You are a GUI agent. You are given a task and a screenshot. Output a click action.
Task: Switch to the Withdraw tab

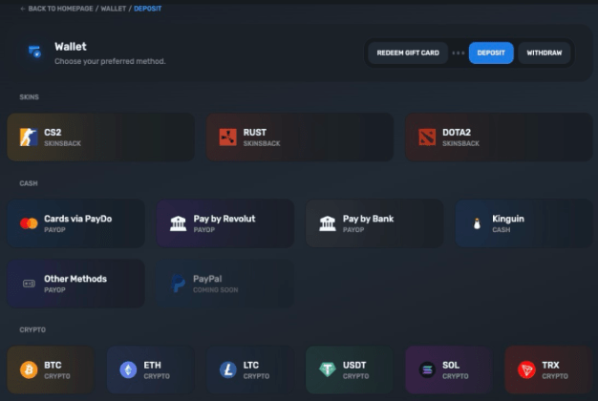tap(545, 53)
